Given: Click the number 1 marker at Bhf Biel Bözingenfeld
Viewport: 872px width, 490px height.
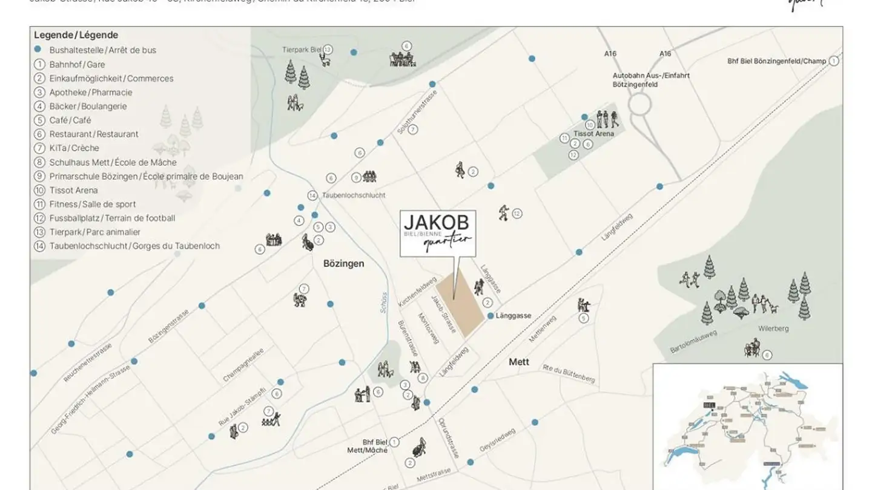Looking at the screenshot, I should pyautogui.click(x=834, y=60).
